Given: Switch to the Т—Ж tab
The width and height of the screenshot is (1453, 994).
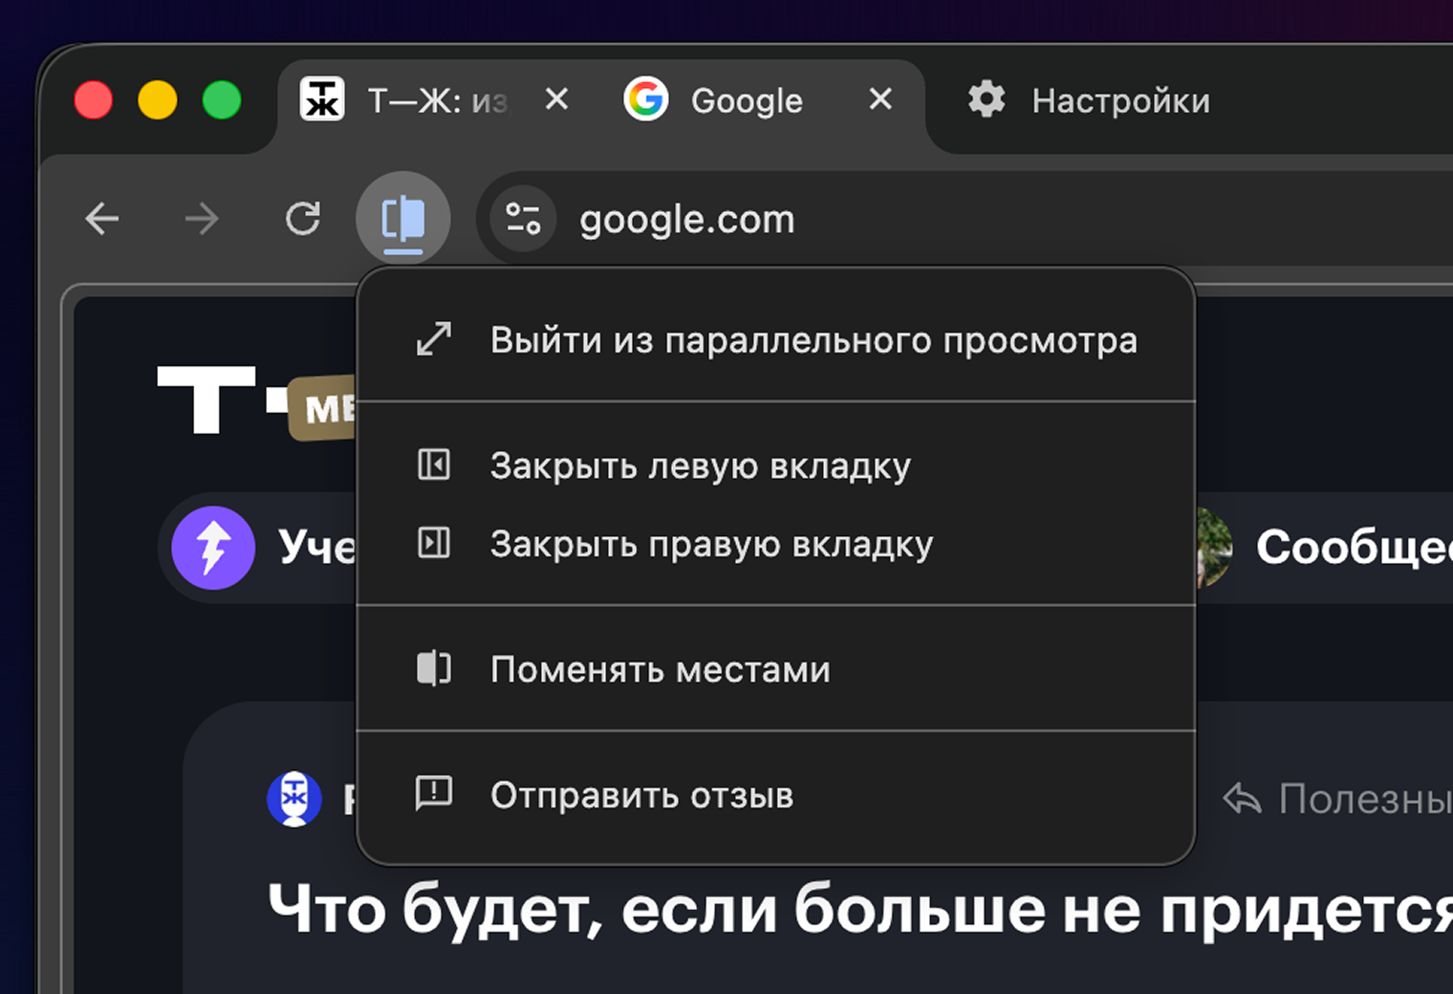Looking at the screenshot, I should pyautogui.click(x=438, y=101).
